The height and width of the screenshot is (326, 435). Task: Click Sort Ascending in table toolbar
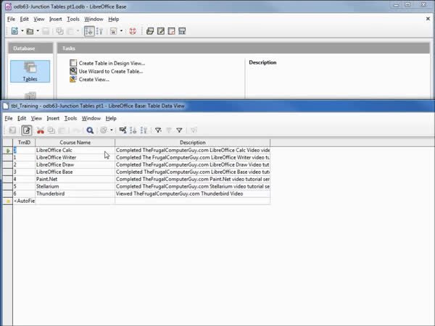(x=133, y=130)
